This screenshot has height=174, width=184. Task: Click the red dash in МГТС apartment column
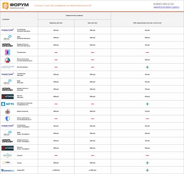click(x=56, y=104)
